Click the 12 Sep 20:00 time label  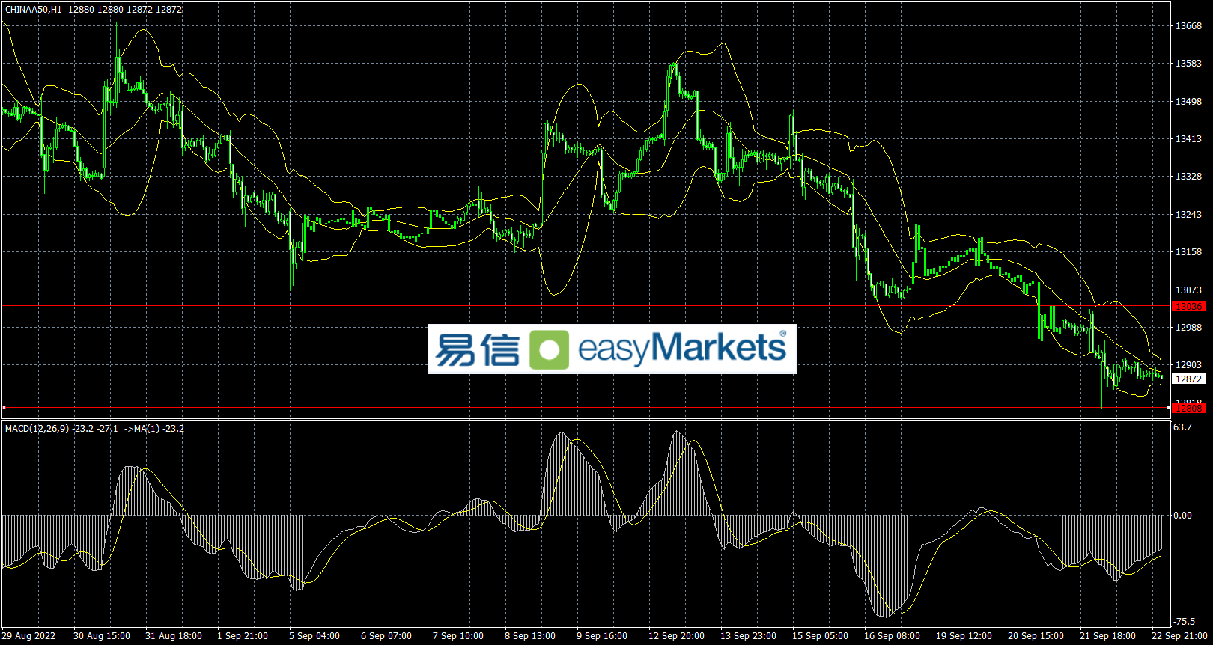tap(676, 636)
